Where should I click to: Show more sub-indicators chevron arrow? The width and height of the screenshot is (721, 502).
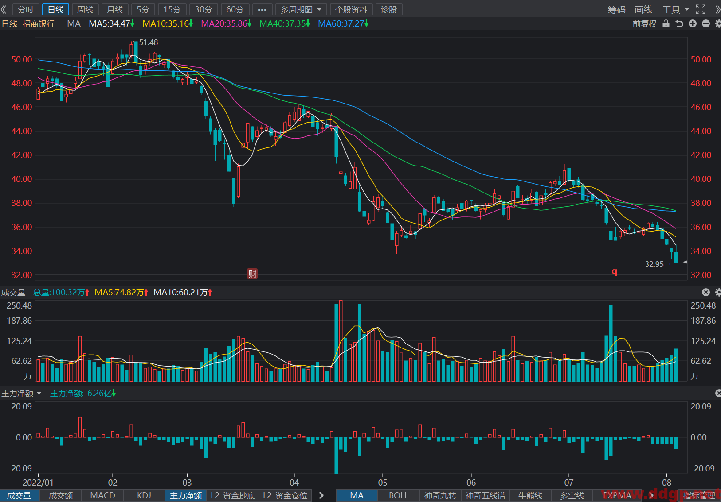321,496
